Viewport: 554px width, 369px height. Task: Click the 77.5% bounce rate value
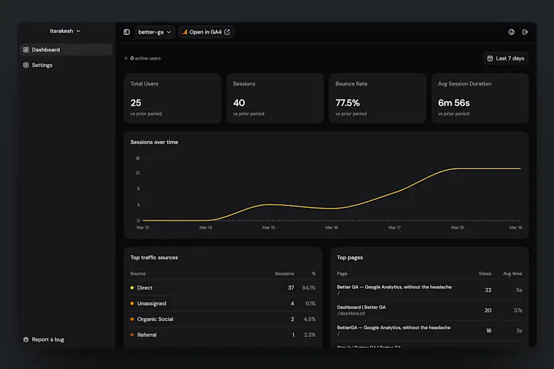347,103
